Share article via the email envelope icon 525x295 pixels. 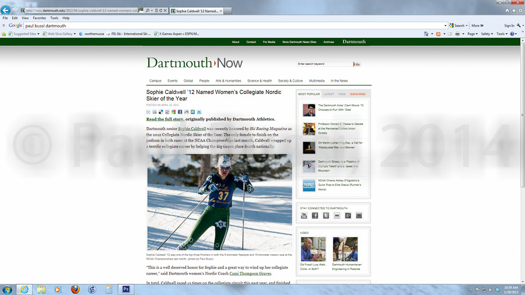click(148, 112)
